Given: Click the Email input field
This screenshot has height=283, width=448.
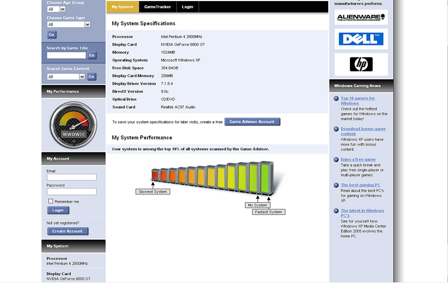Looking at the screenshot, I should tap(72, 177).
